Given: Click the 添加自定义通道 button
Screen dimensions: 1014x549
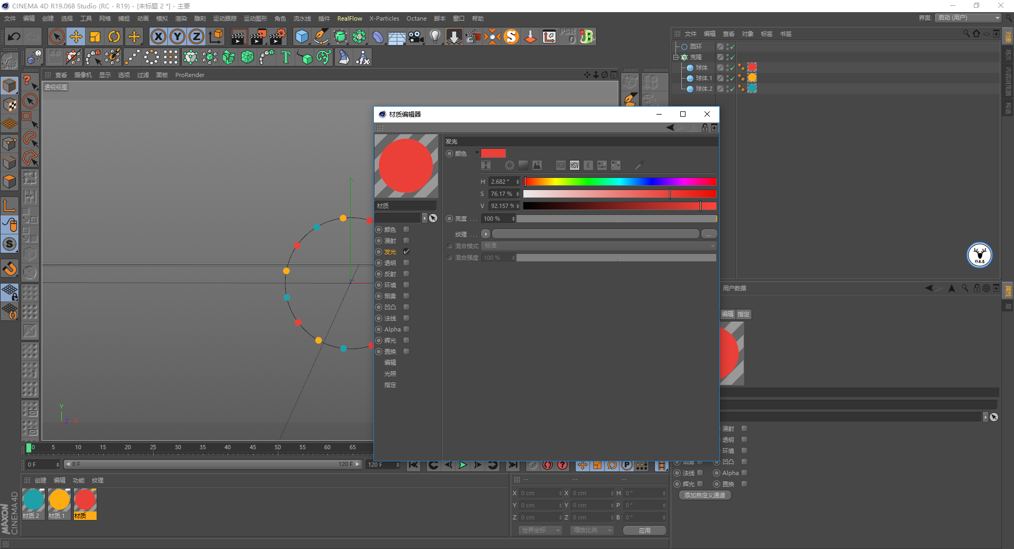Looking at the screenshot, I should tap(705, 495).
